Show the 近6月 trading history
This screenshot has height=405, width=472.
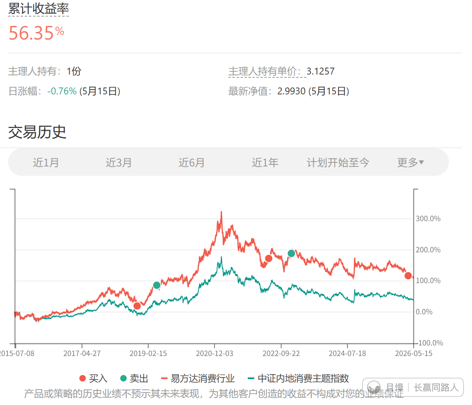[191, 162]
